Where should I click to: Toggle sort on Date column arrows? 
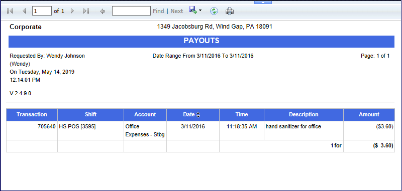[198, 115]
